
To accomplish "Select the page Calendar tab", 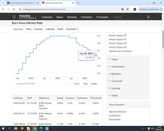I will 50,29.
